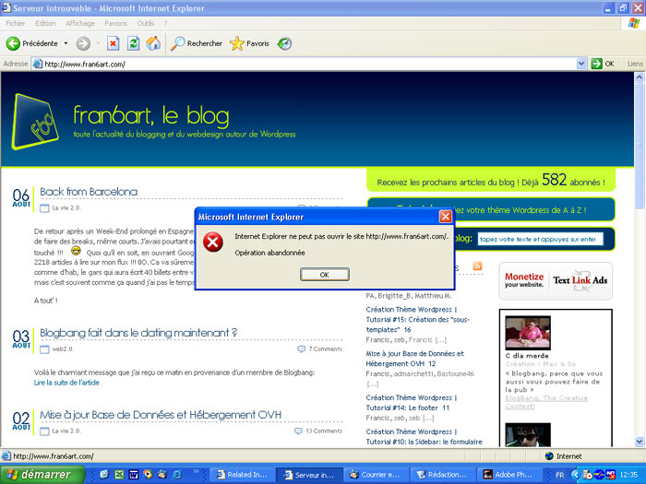The height and width of the screenshot is (484, 646).
Task: Switch to 'Rédaction...' taskbar window
Action: (x=442, y=475)
